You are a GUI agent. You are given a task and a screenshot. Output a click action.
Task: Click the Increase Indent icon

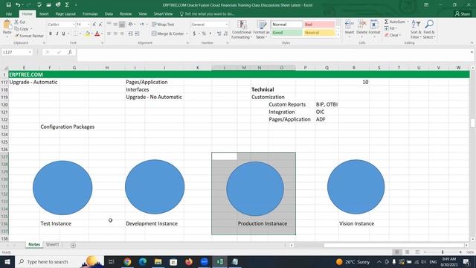pyautogui.click(x=137, y=33)
